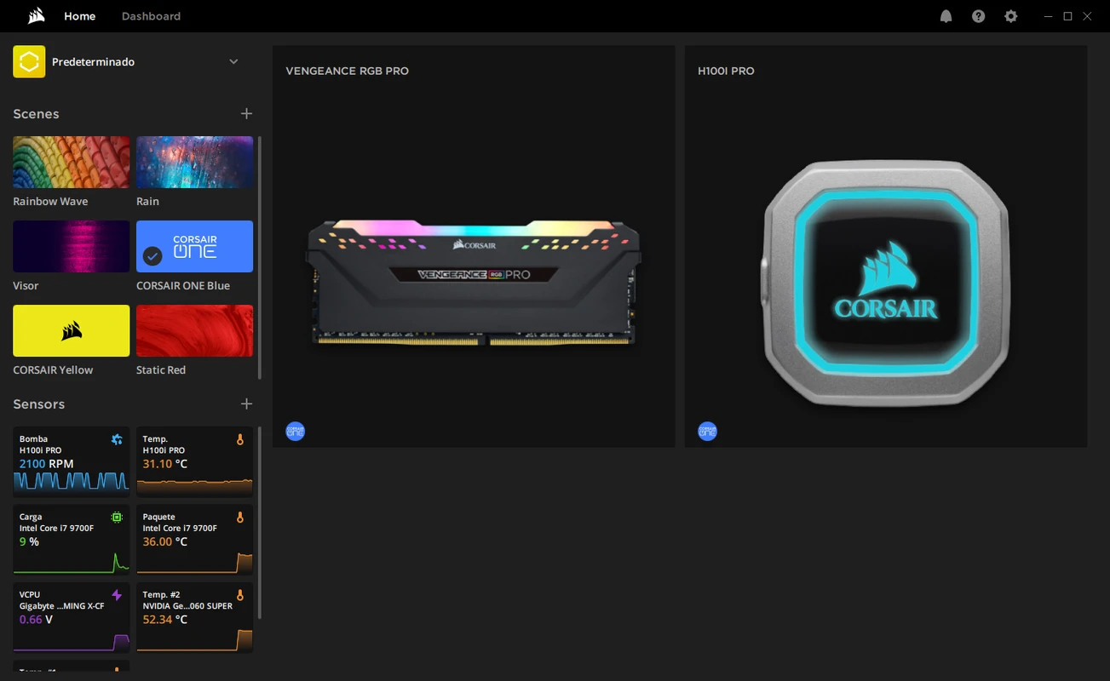The image size is (1110, 681).
Task: Enable the Visor scene
Action: [71, 246]
